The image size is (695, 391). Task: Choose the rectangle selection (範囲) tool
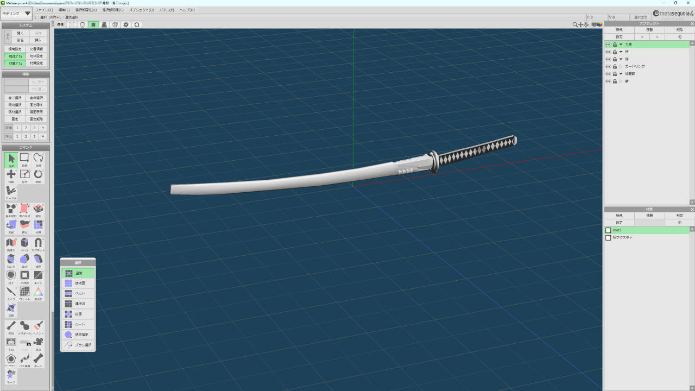click(x=24, y=160)
